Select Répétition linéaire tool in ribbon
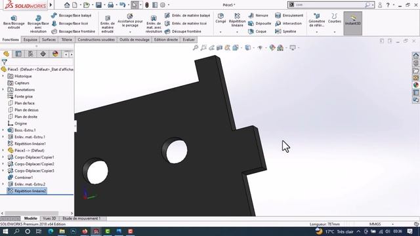The image size is (420, 236). pos(237,20)
